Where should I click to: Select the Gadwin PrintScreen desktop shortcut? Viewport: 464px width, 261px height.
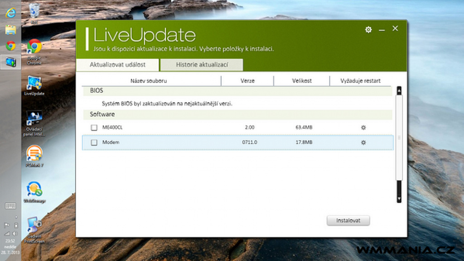tap(34, 230)
